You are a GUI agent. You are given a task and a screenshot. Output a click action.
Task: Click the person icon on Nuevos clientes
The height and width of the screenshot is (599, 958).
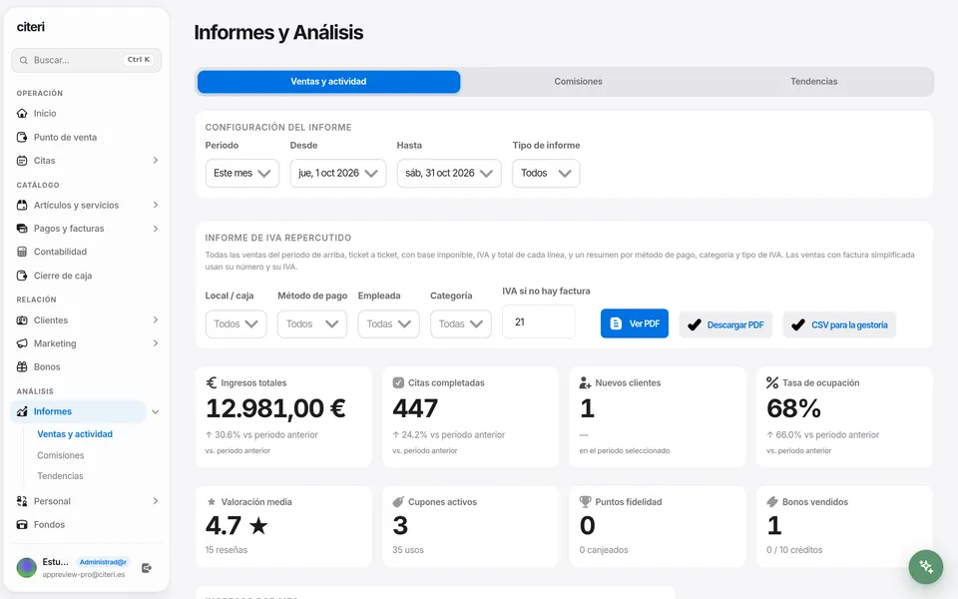pyautogui.click(x=586, y=382)
